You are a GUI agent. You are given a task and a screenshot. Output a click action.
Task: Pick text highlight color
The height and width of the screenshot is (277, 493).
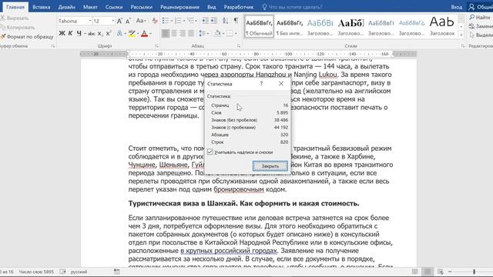[x=132, y=33]
